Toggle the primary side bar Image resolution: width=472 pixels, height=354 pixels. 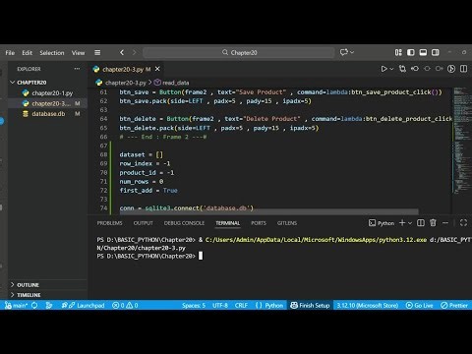[411, 52]
